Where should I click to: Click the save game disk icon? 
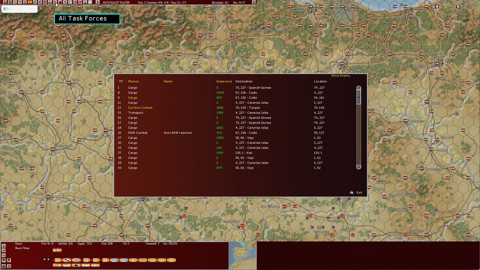pyautogui.click(x=5, y=2)
